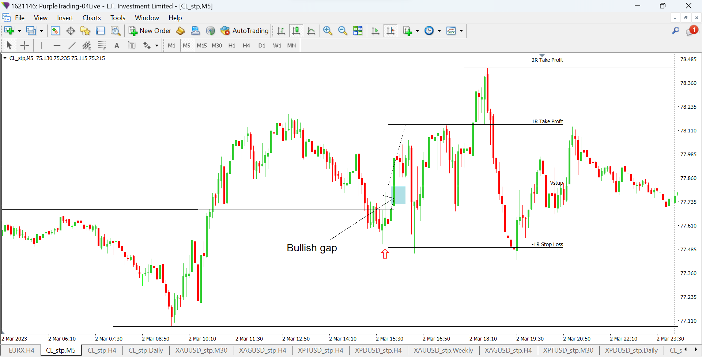The height and width of the screenshot is (357, 702).
Task: Switch to M1 timeframe
Action: 171,45
